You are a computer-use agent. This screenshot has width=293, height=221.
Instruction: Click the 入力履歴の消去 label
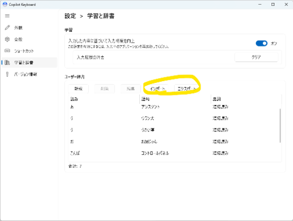(91, 58)
